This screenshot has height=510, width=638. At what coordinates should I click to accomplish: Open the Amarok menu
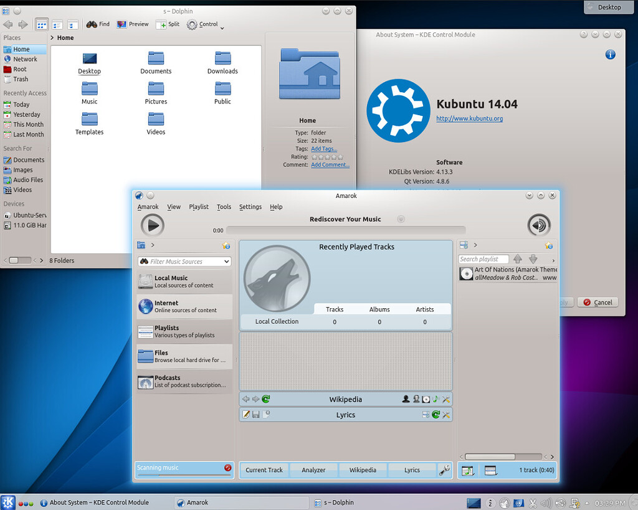coord(148,207)
